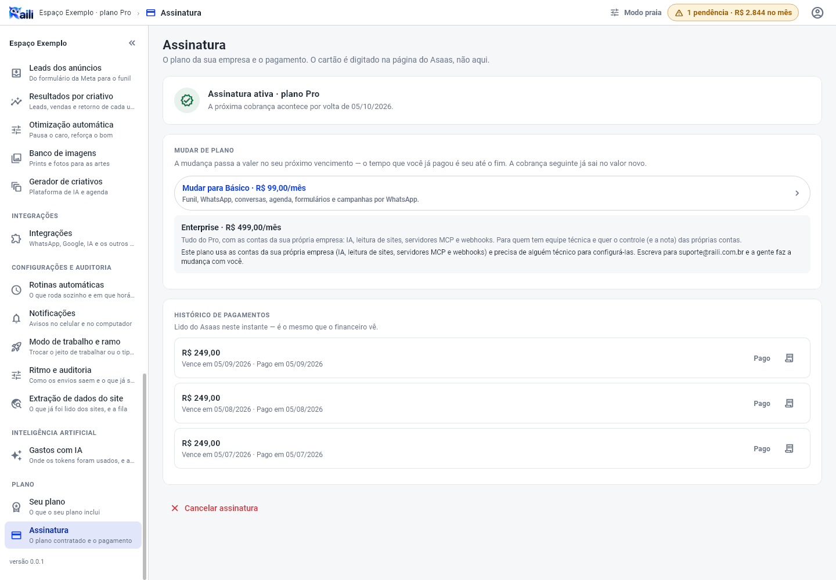Open receipt icon for payment due 05/08/2026

(x=789, y=403)
